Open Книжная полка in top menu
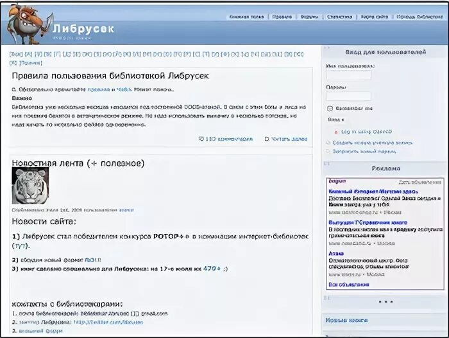Viewport: 449px width, 338px height. [x=246, y=17]
